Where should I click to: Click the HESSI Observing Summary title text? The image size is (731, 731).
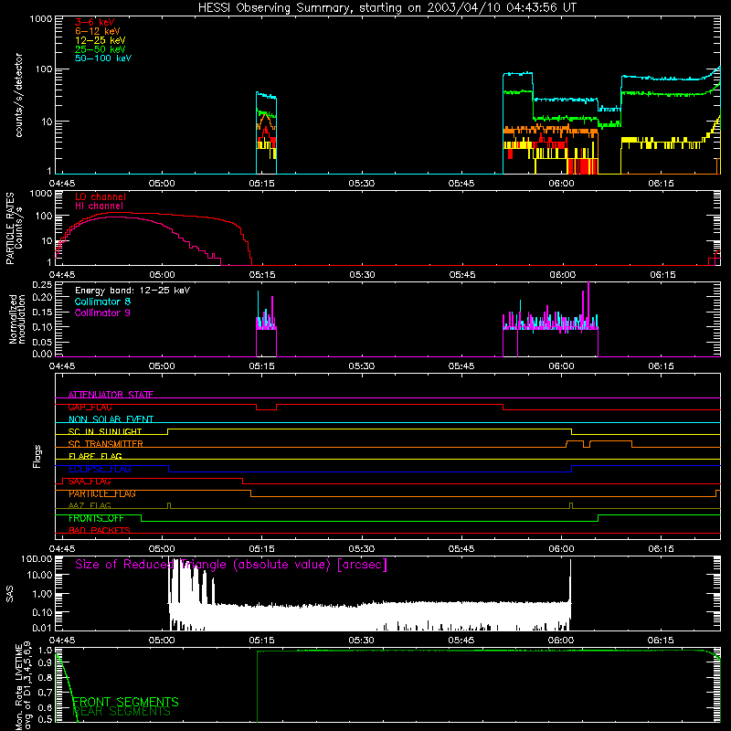click(387, 8)
